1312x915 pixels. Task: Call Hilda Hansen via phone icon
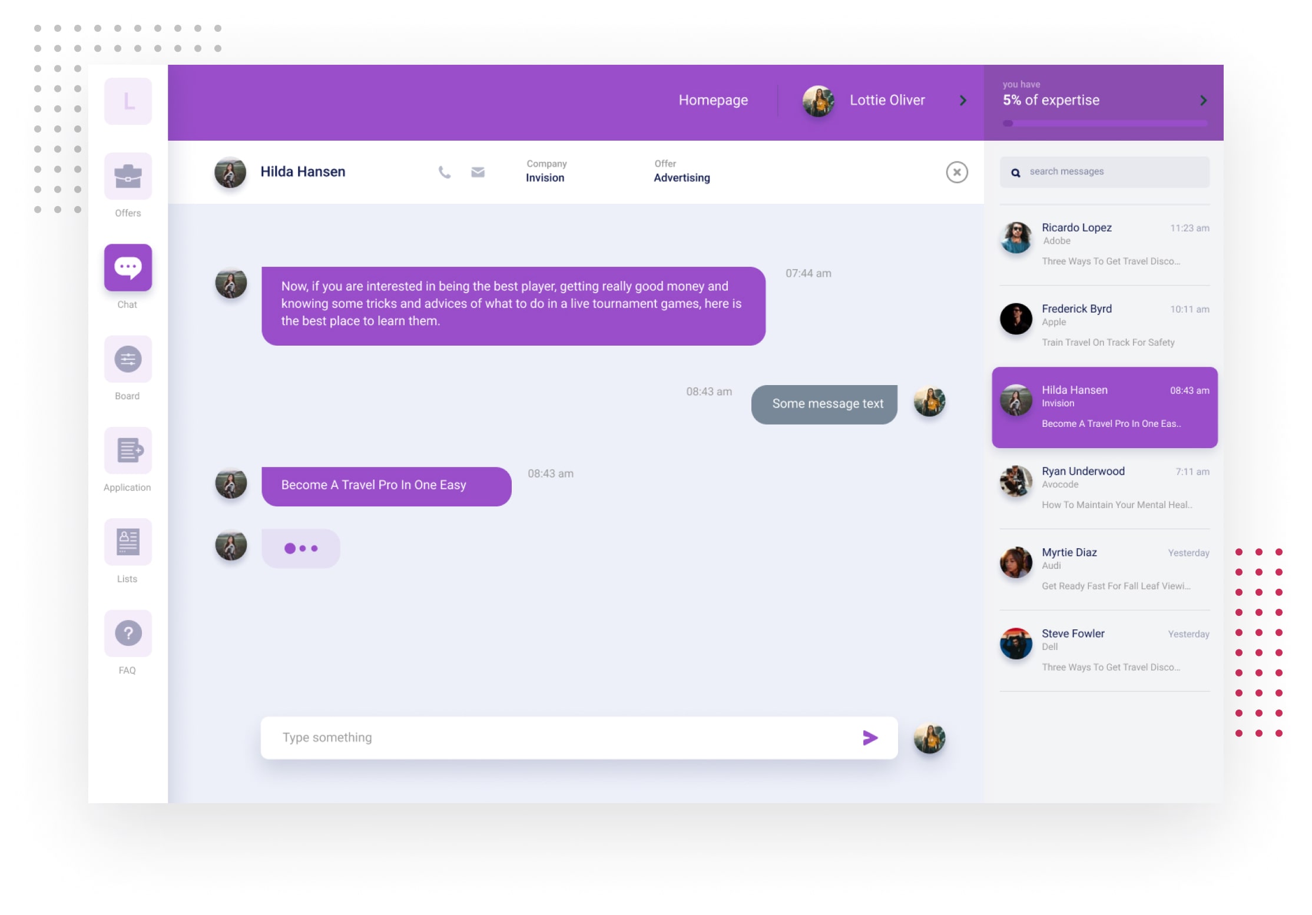tap(445, 172)
